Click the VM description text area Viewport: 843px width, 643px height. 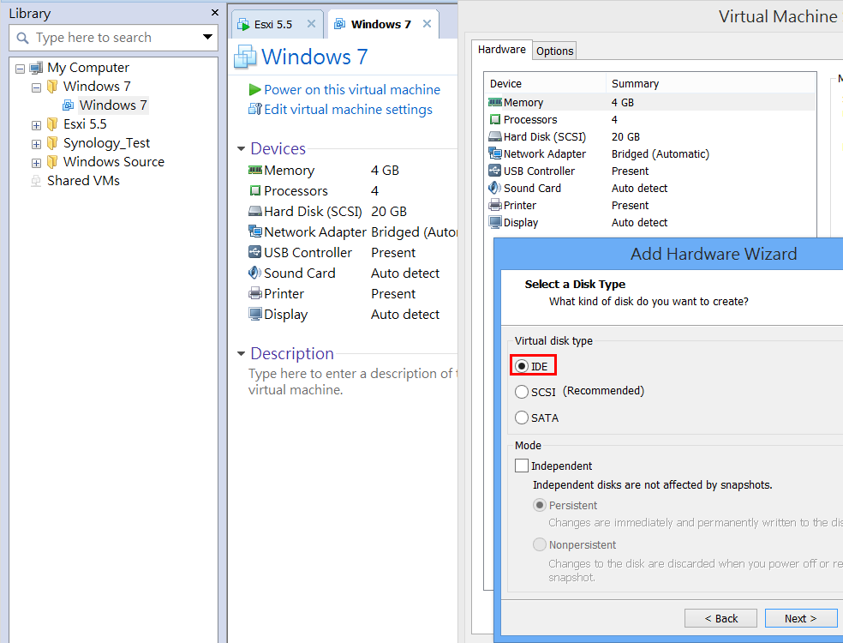[352, 382]
